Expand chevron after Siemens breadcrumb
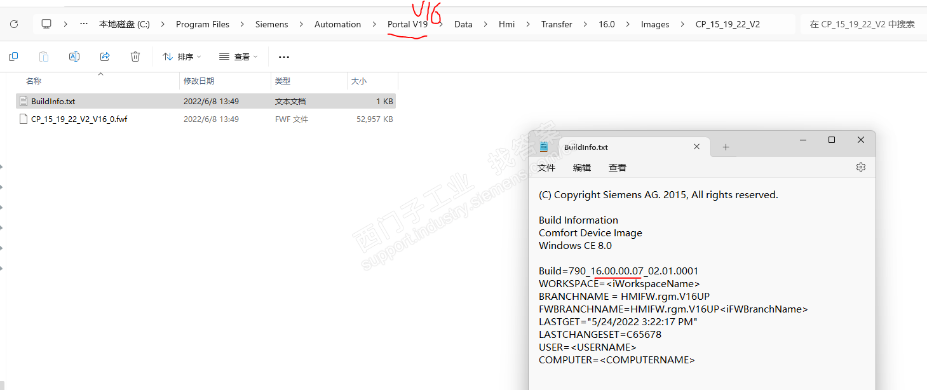Image resolution: width=927 pixels, height=390 pixels. click(301, 24)
